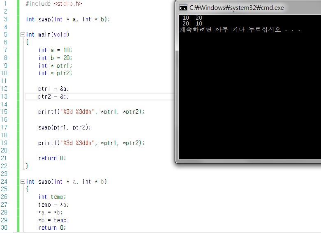Click the 'int b = 20;' line

click(55, 58)
